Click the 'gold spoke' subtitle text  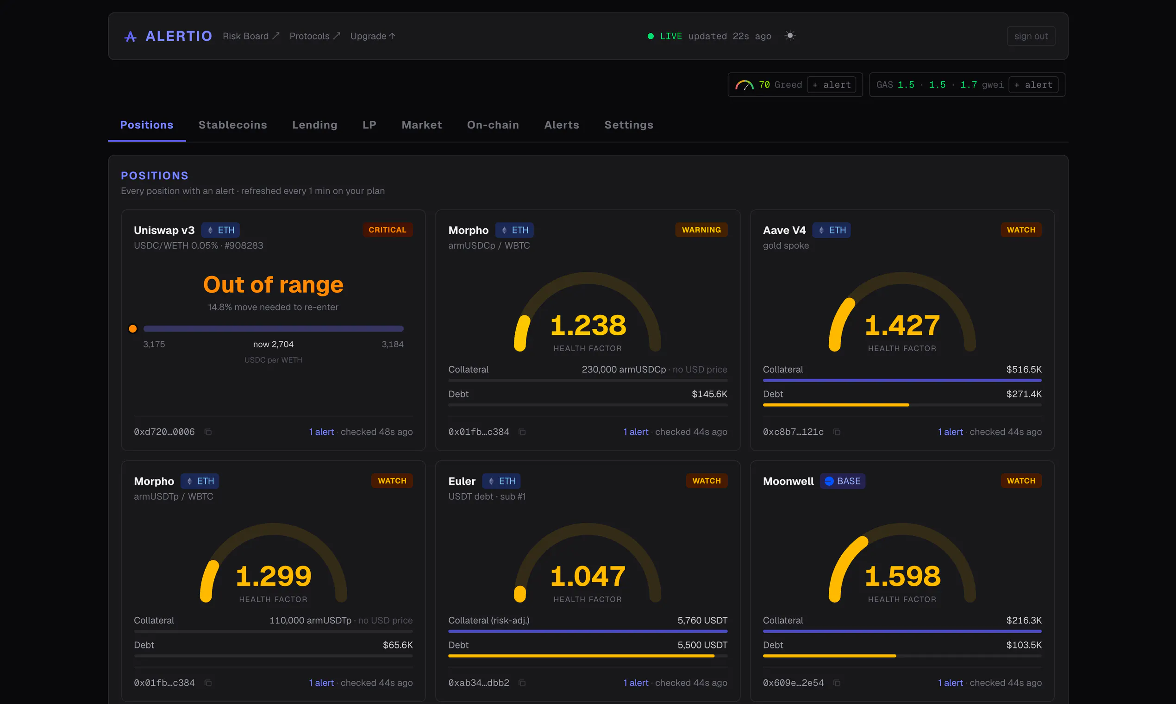pos(786,246)
